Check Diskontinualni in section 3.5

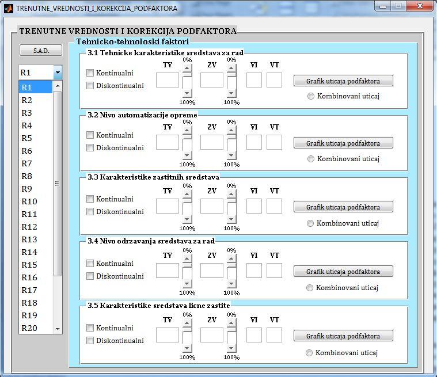[x=90, y=341]
